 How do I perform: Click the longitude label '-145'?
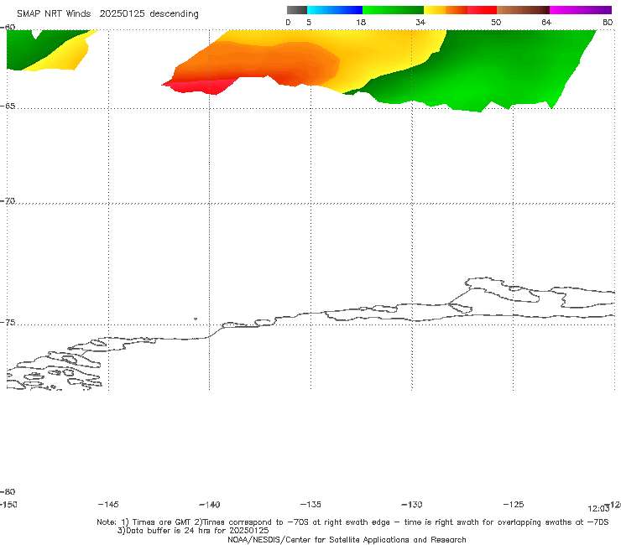point(108,504)
